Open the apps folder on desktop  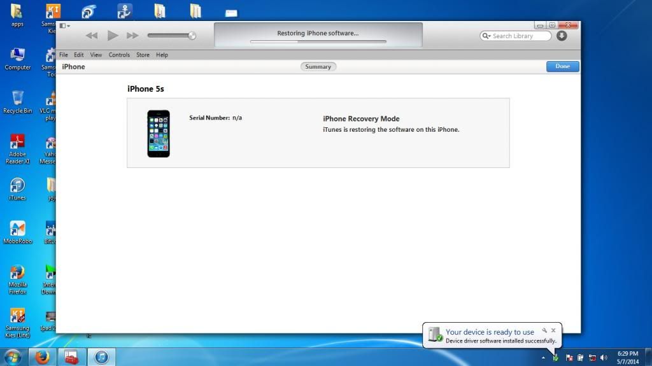click(17, 15)
